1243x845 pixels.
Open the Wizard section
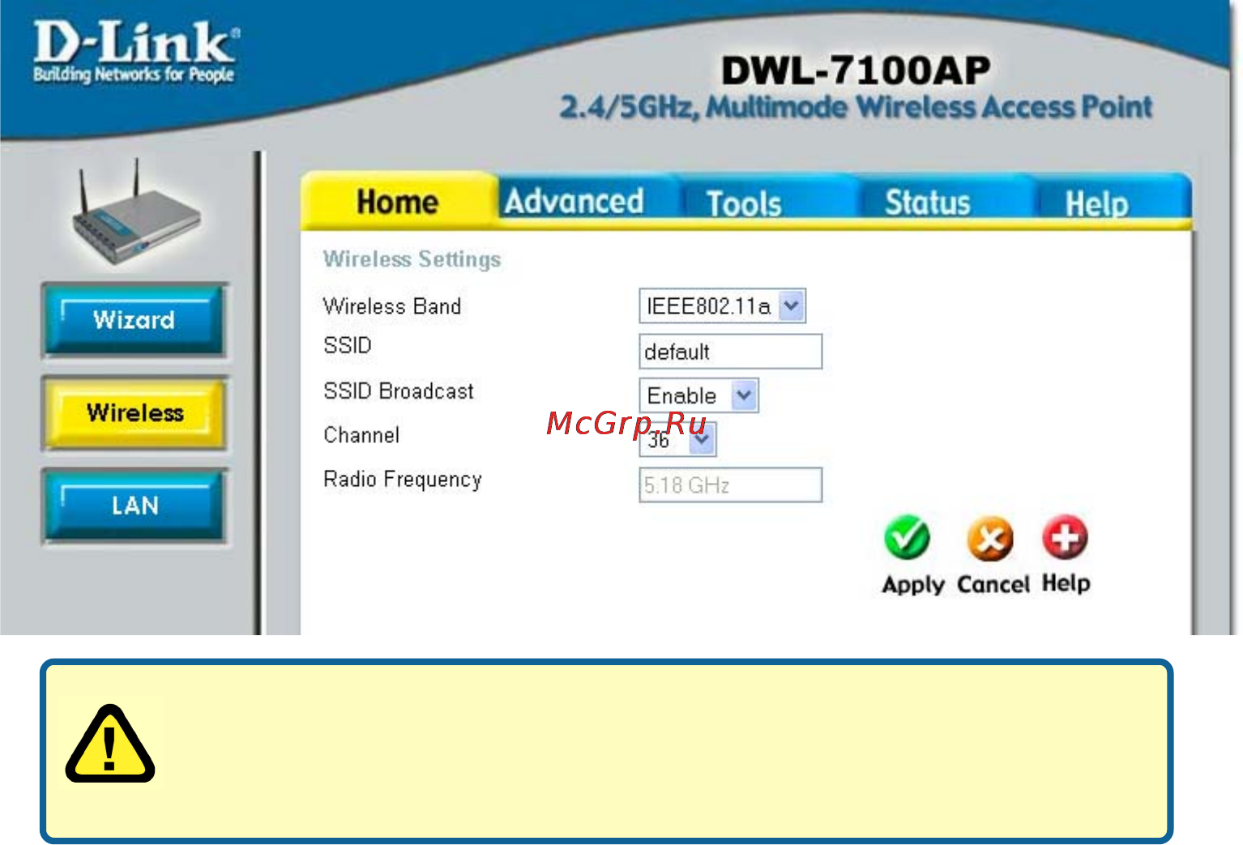[x=135, y=320]
